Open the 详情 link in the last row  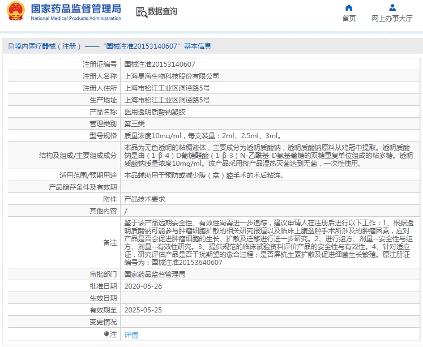(x=131, y=335)
